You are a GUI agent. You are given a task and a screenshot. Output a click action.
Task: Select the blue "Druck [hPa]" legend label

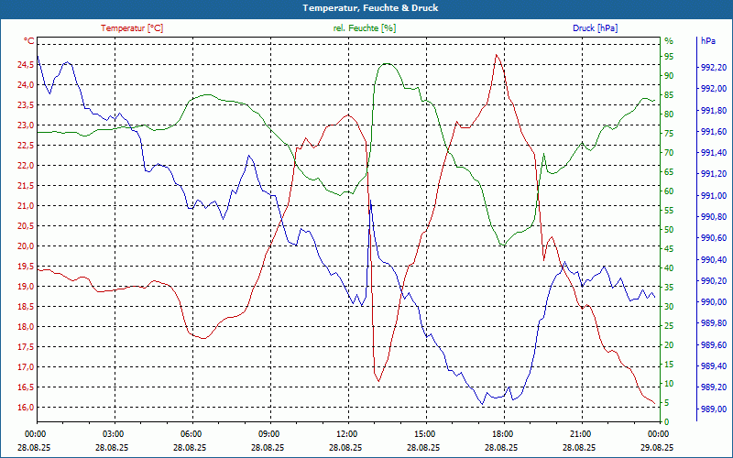(x=596, y=28)
